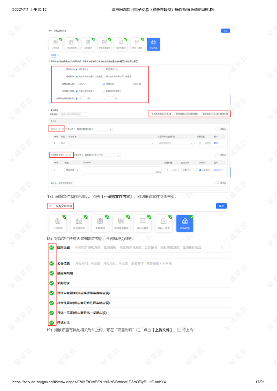Select the highlighted 评标方法 icon in lower step bar
The image size is (277, 391).
pyautogui.click(x=185, y=223)
